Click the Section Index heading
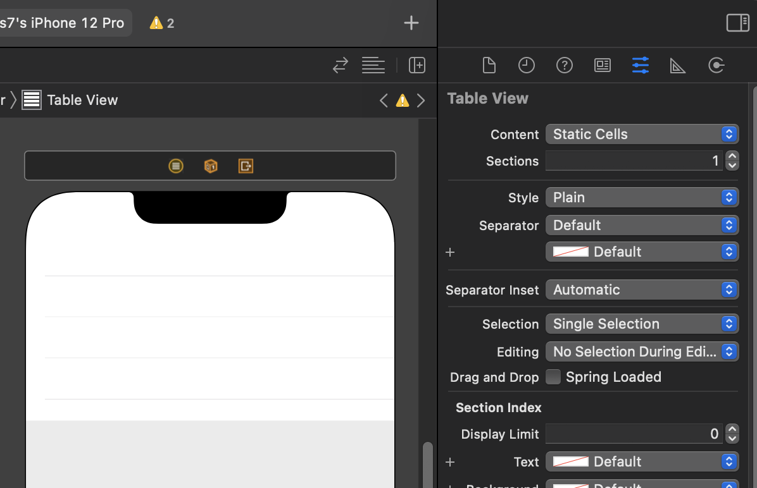This screenshot has width=757, height=488. tap(498, 408)
